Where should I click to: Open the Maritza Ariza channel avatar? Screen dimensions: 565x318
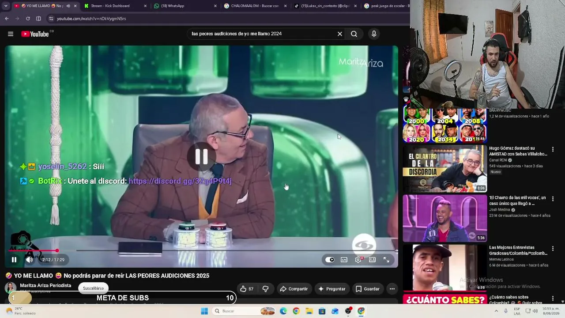[10, 288]
